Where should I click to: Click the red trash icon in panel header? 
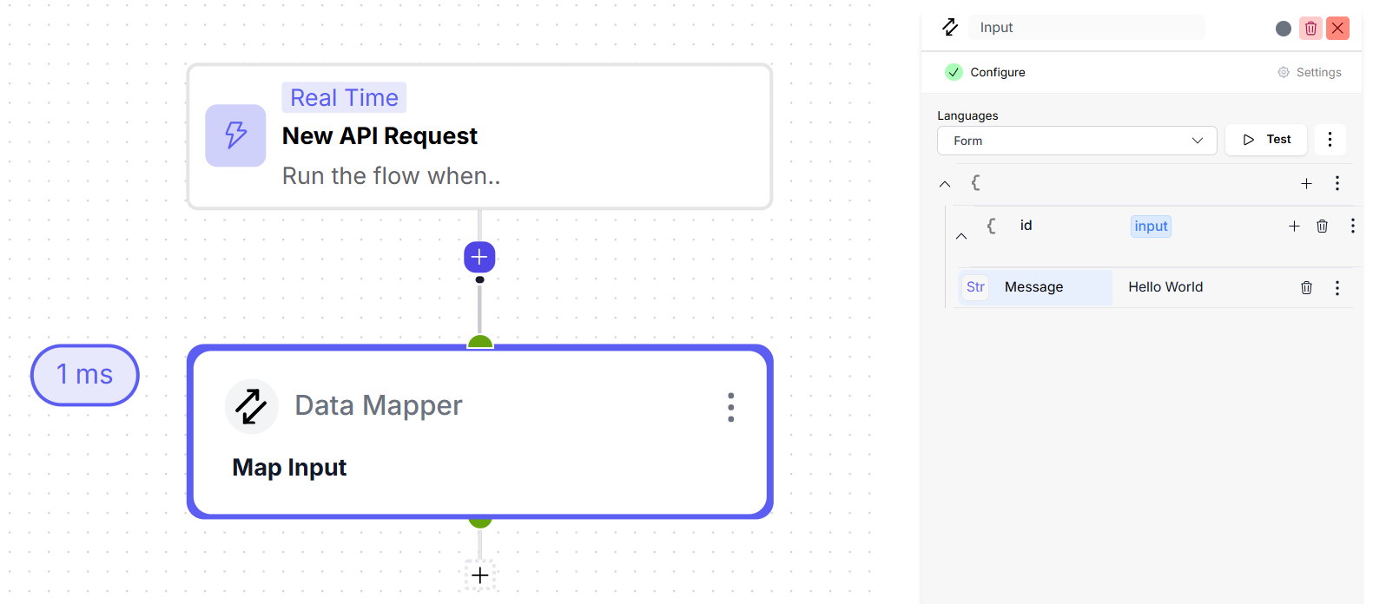pos(1310,29)
